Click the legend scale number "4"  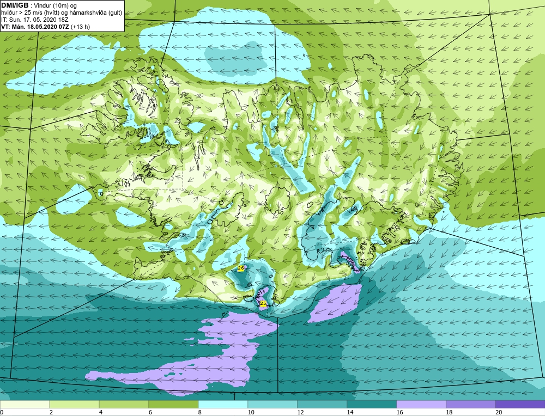pos(101,412)
